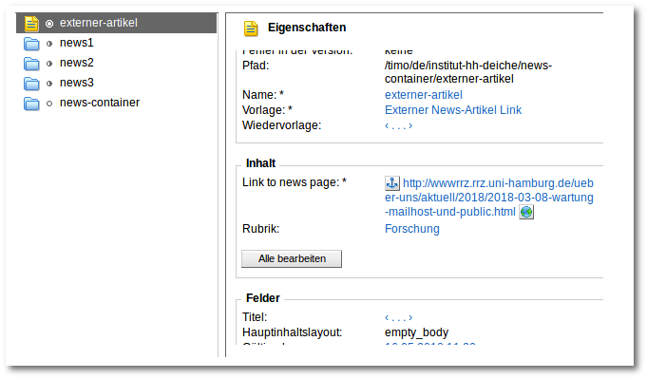Click the Pfad value text
The width and height of the screenshot is (647, 379).
468,72
